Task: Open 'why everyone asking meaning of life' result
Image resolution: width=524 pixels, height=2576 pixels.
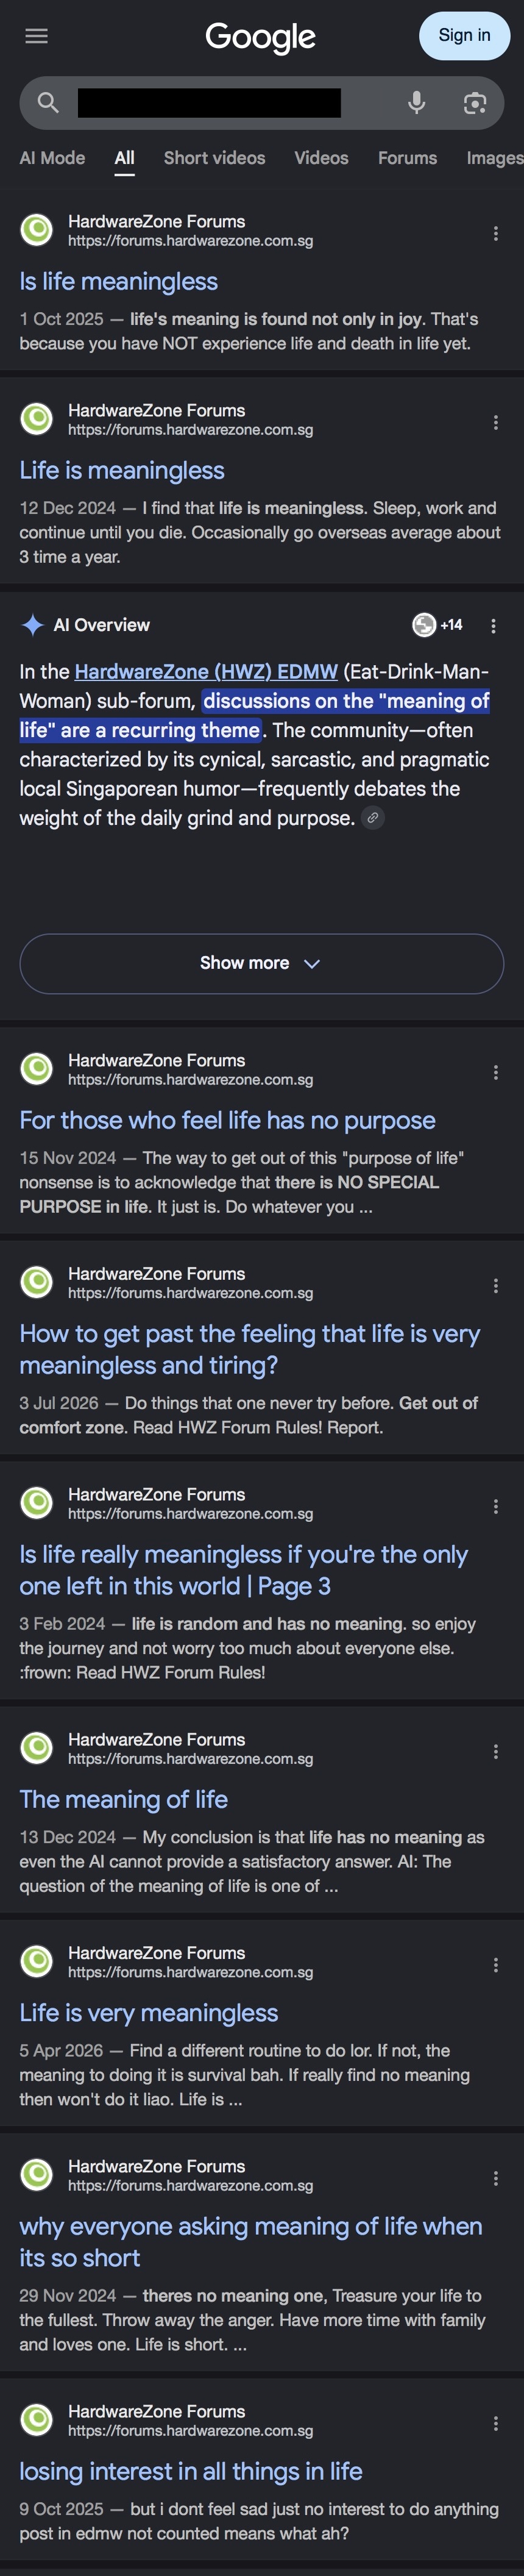Action: coord(250,2241)
